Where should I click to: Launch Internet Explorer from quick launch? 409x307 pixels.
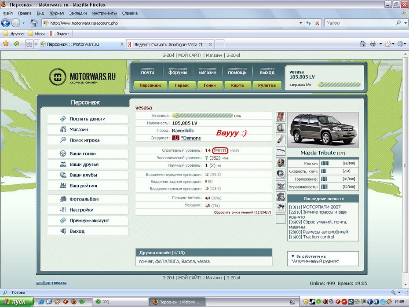click(x=41, y=302)
